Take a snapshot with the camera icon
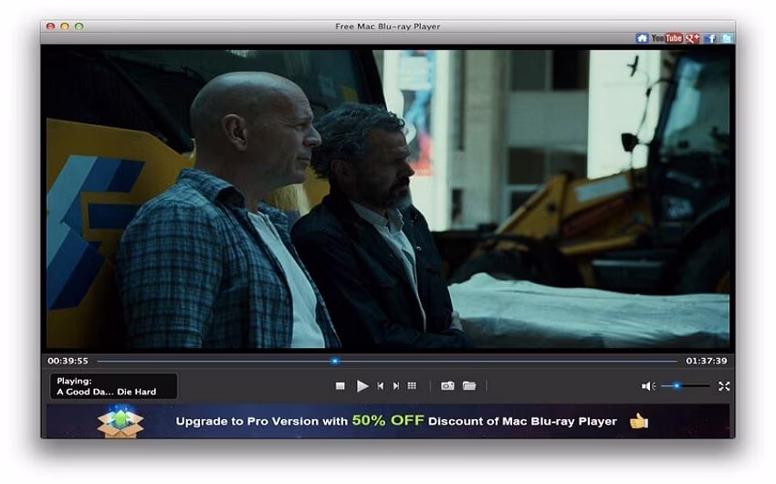 [447, 386]
